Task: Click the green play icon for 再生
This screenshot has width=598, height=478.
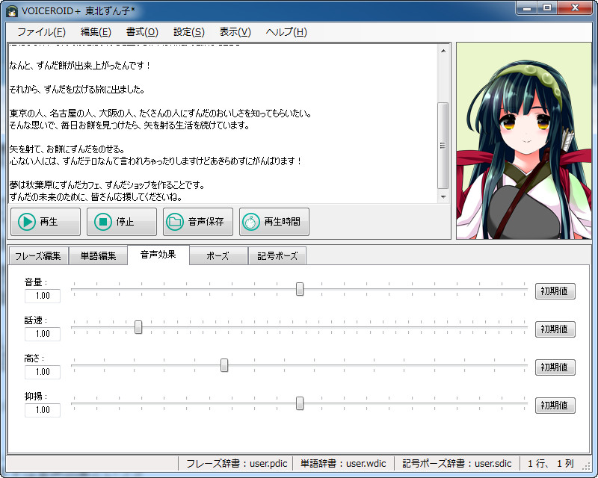Action: (27, 222)
